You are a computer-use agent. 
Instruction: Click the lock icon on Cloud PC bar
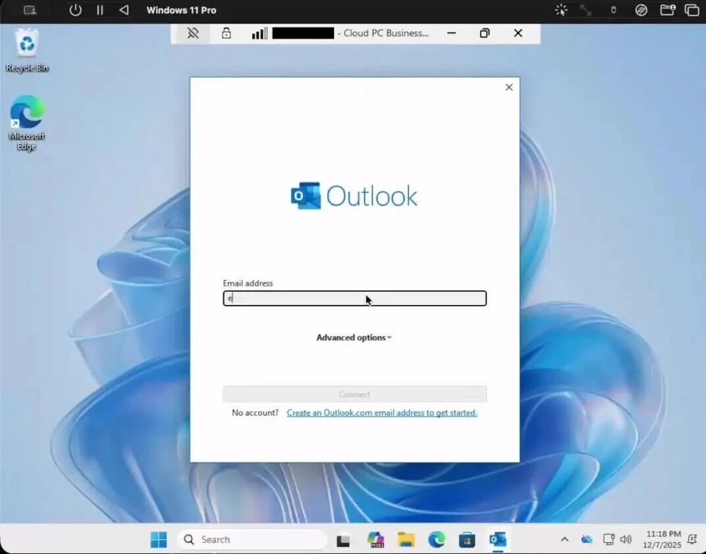point(227,33)
